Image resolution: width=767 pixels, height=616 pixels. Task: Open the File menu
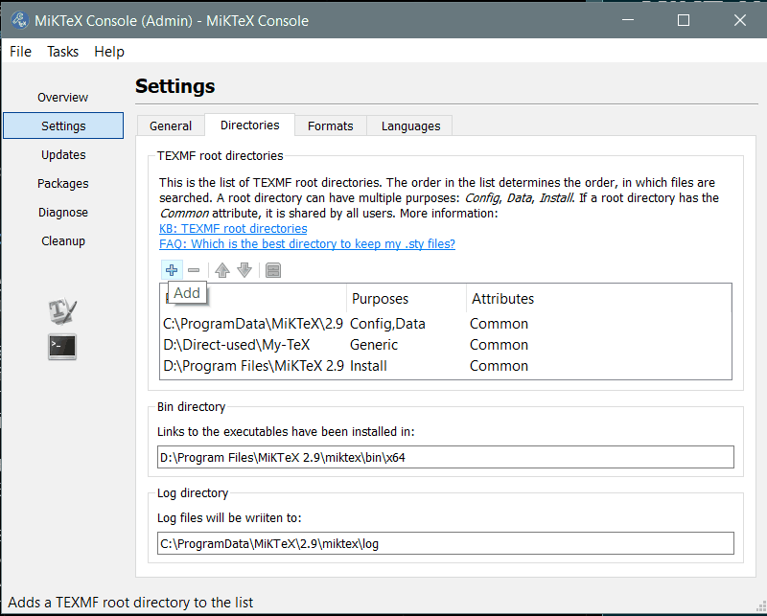pyautogui.click(x=20, y=52)
